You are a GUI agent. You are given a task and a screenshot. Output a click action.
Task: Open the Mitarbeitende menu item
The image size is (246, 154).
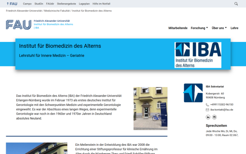pos(178,28)
